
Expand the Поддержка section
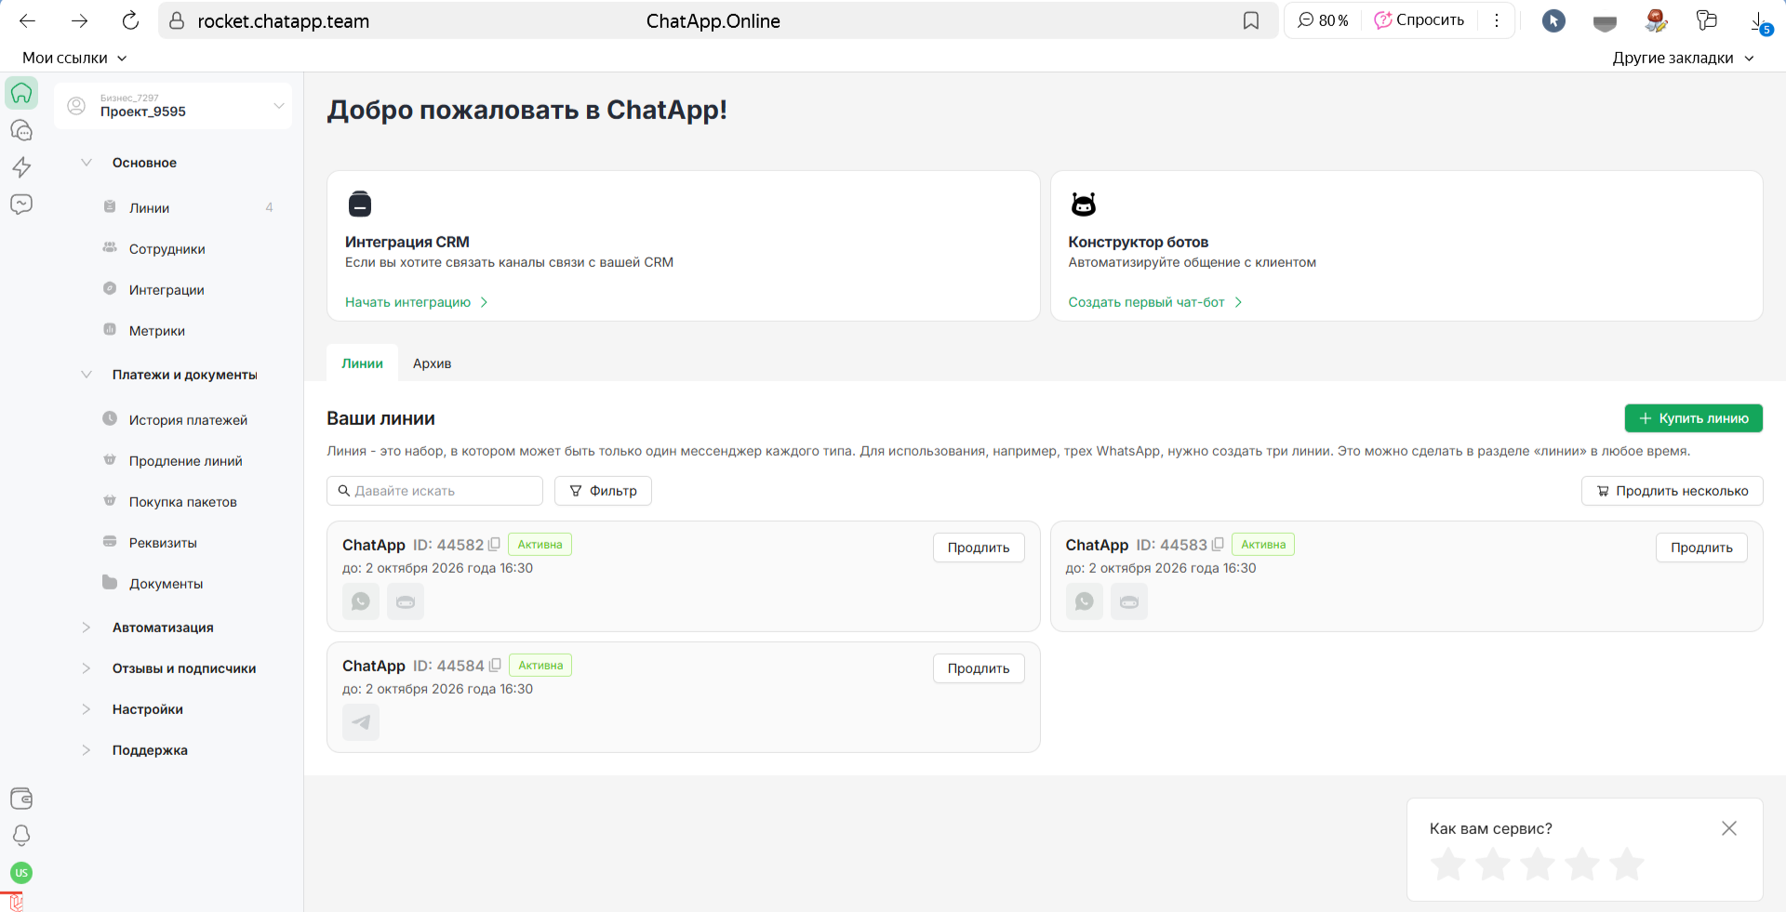[x=150, y=750]
